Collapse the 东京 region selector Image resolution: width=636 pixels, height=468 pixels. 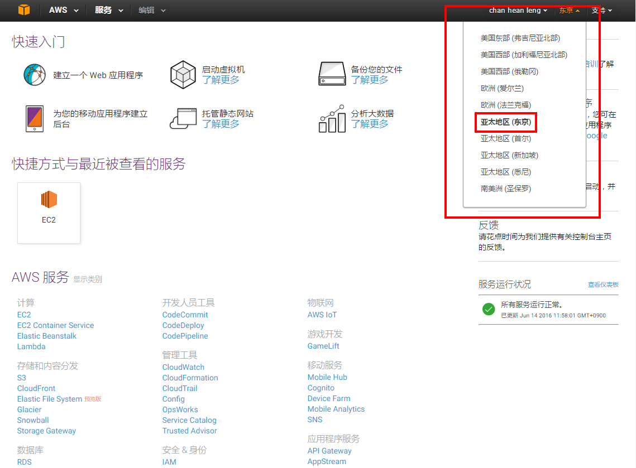569,10
